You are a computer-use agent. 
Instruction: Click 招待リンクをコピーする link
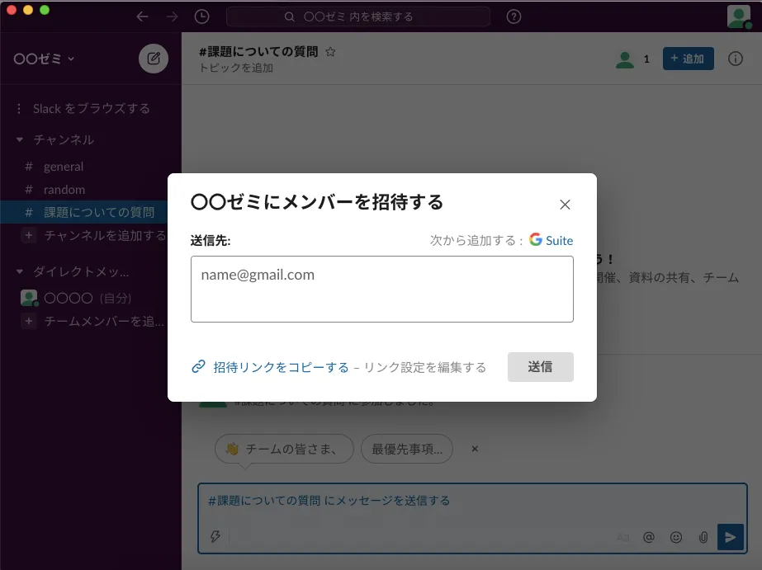click(281, 367)
